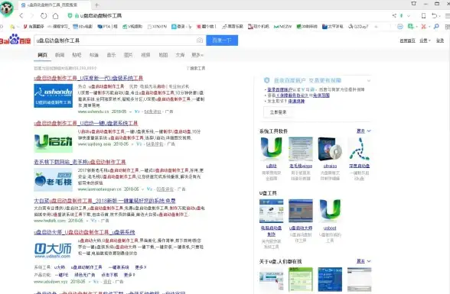
Task: Expand 系统工具软件 with 展开 arrow
Action: [x=364, y=131]
